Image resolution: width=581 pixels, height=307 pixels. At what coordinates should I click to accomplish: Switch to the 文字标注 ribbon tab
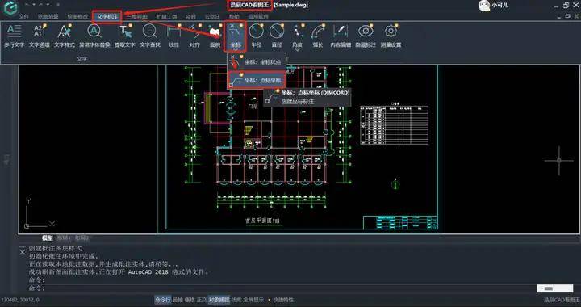tap(107, 17)
